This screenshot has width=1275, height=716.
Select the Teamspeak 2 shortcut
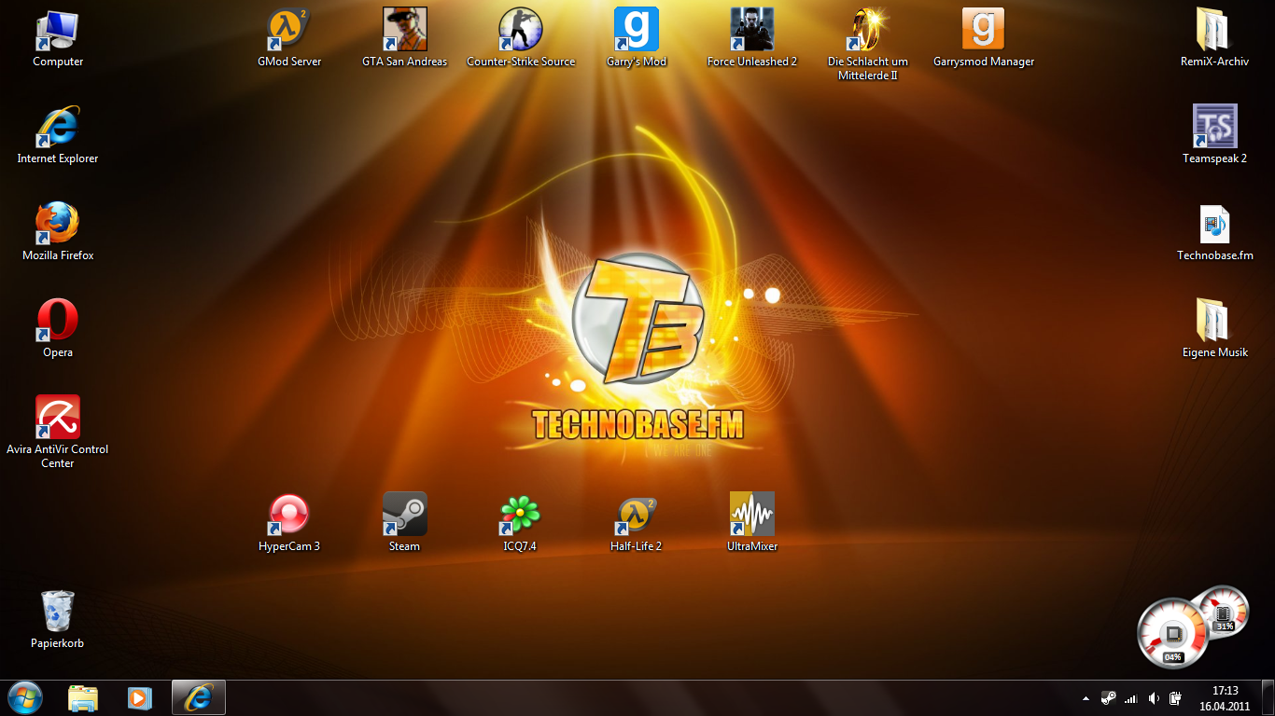point(1214,128)
